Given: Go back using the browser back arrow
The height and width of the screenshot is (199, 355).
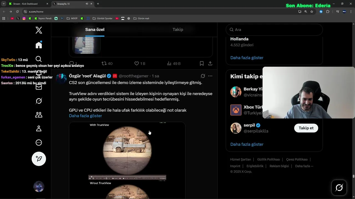Looking at the screenshot, I should click(4, 12).
